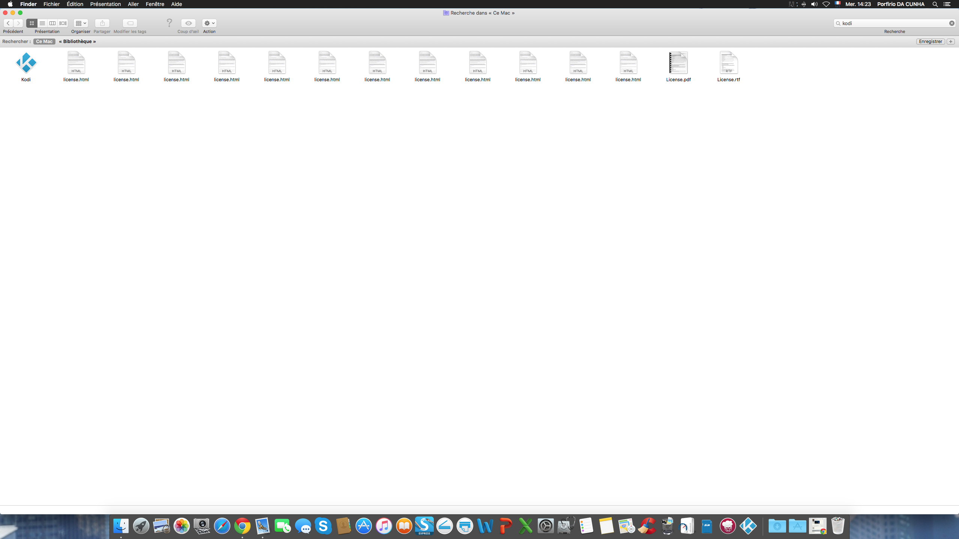Image resolution: width=959 pixels, height=539 pixels.
Task: Open Google Chrome from the Dock
Action: coord(242,526)
